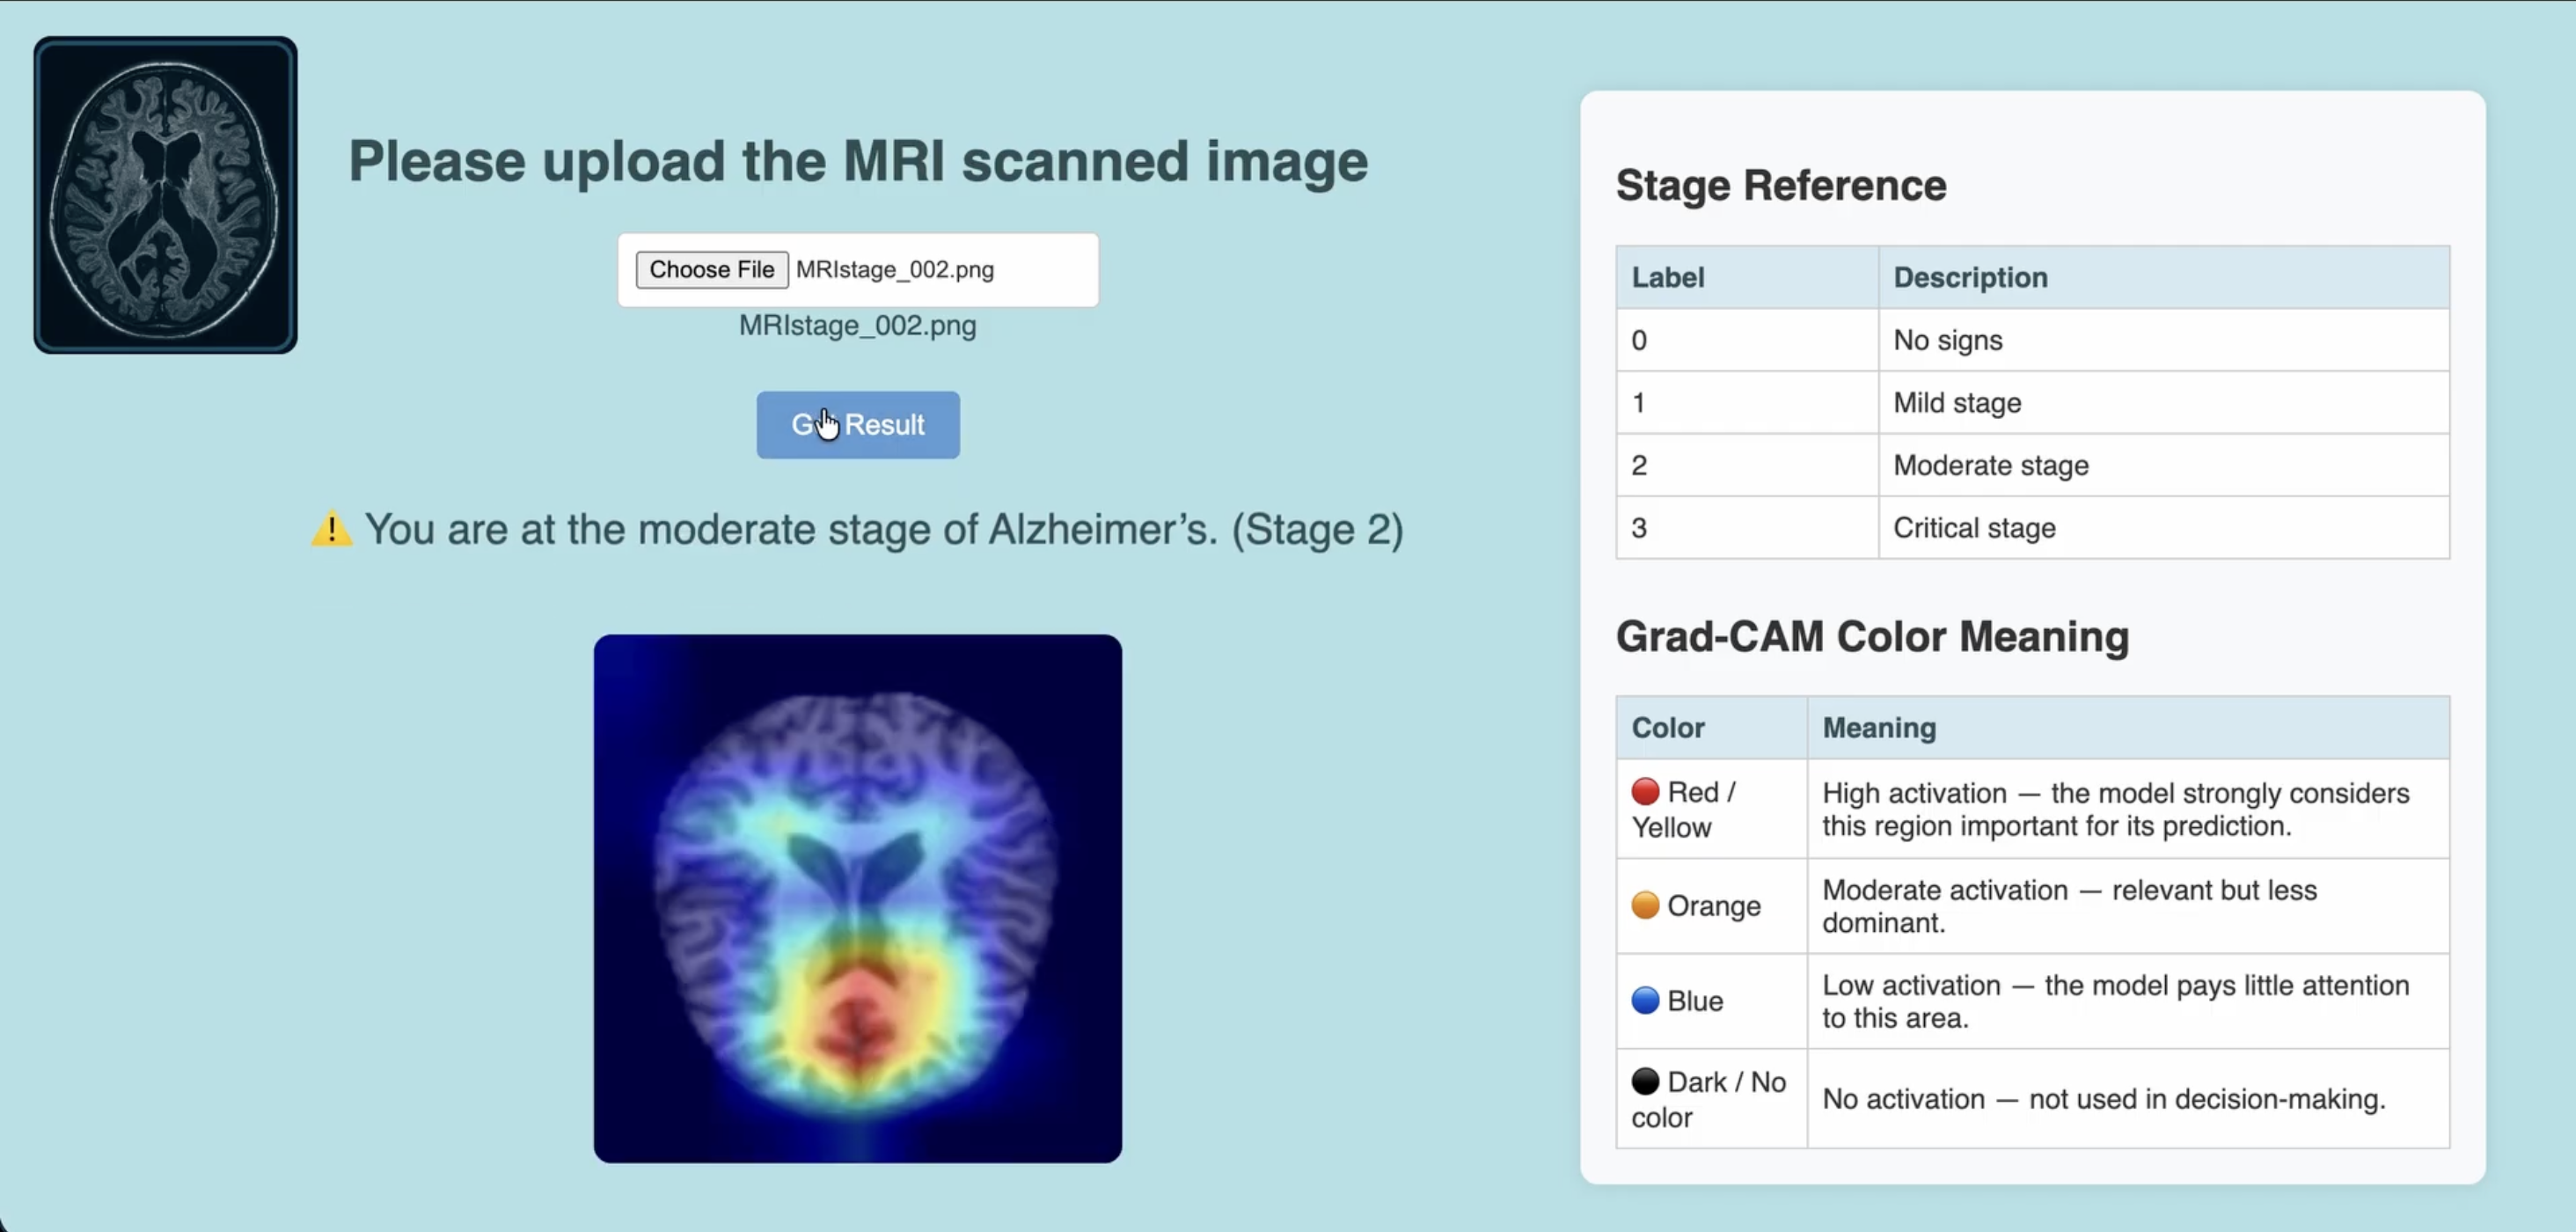
Task: Click the No signs description cell
Action: click(x=1947, y=340)
